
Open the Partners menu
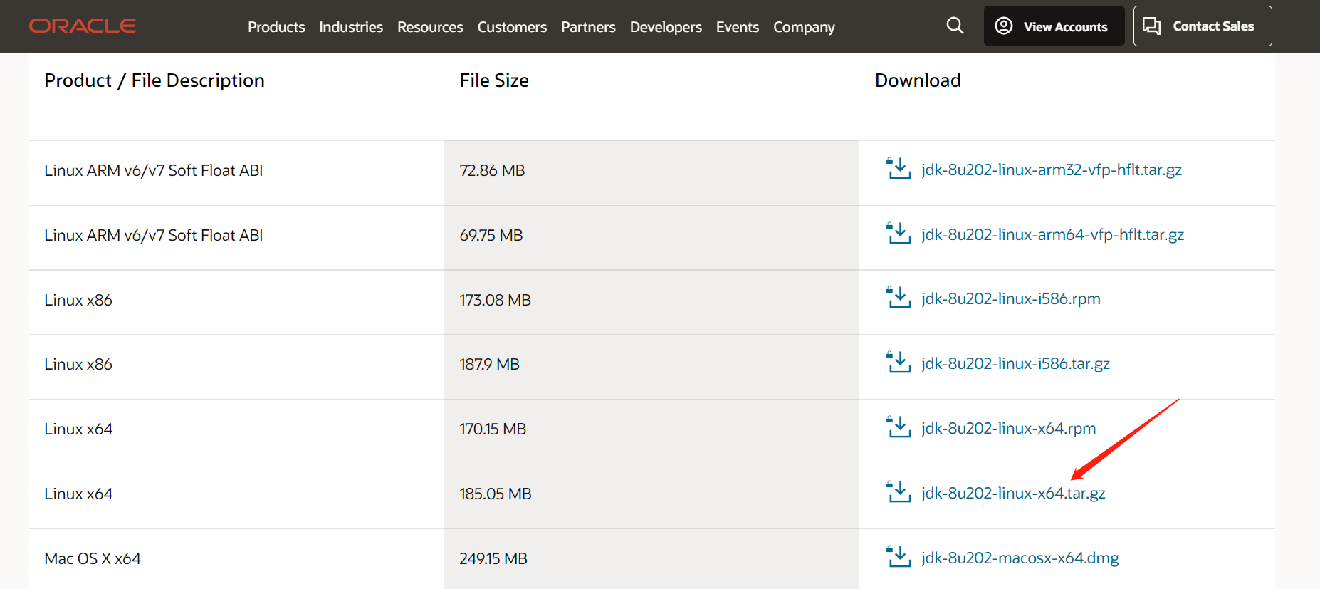[588, 27]
